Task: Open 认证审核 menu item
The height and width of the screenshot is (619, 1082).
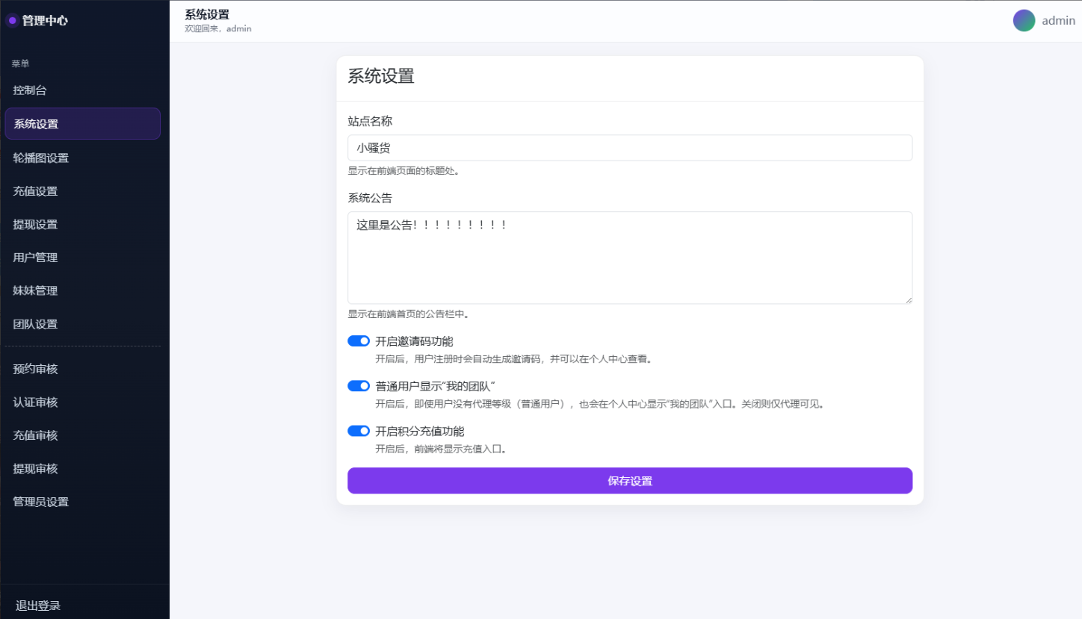Action: (x=83, y=402)
